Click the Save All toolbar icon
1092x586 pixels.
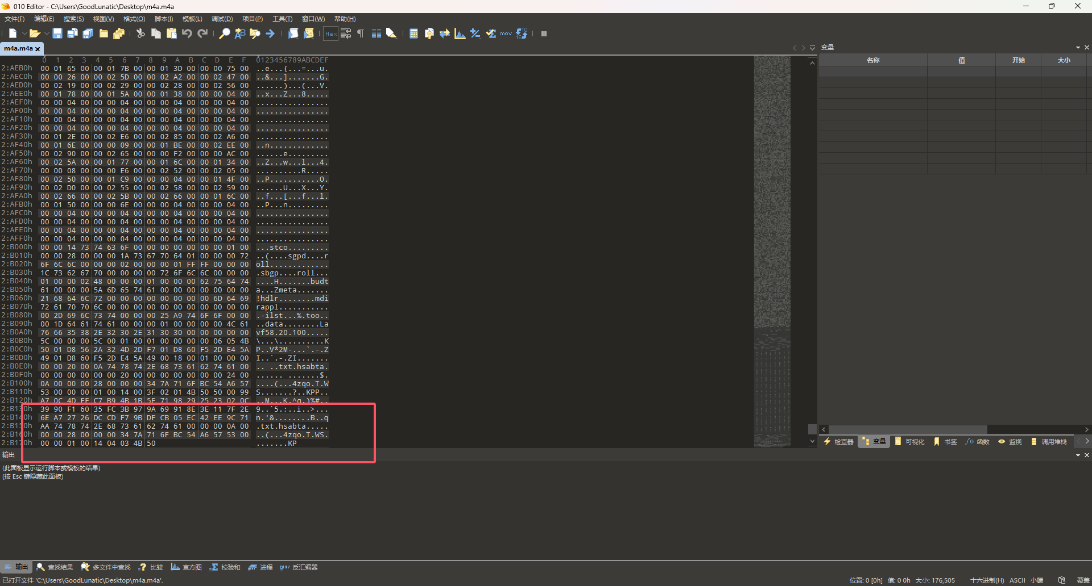point(88,34)
